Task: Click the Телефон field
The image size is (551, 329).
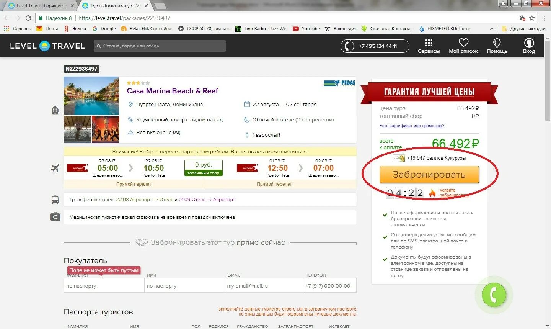Action: pos(330,286)
